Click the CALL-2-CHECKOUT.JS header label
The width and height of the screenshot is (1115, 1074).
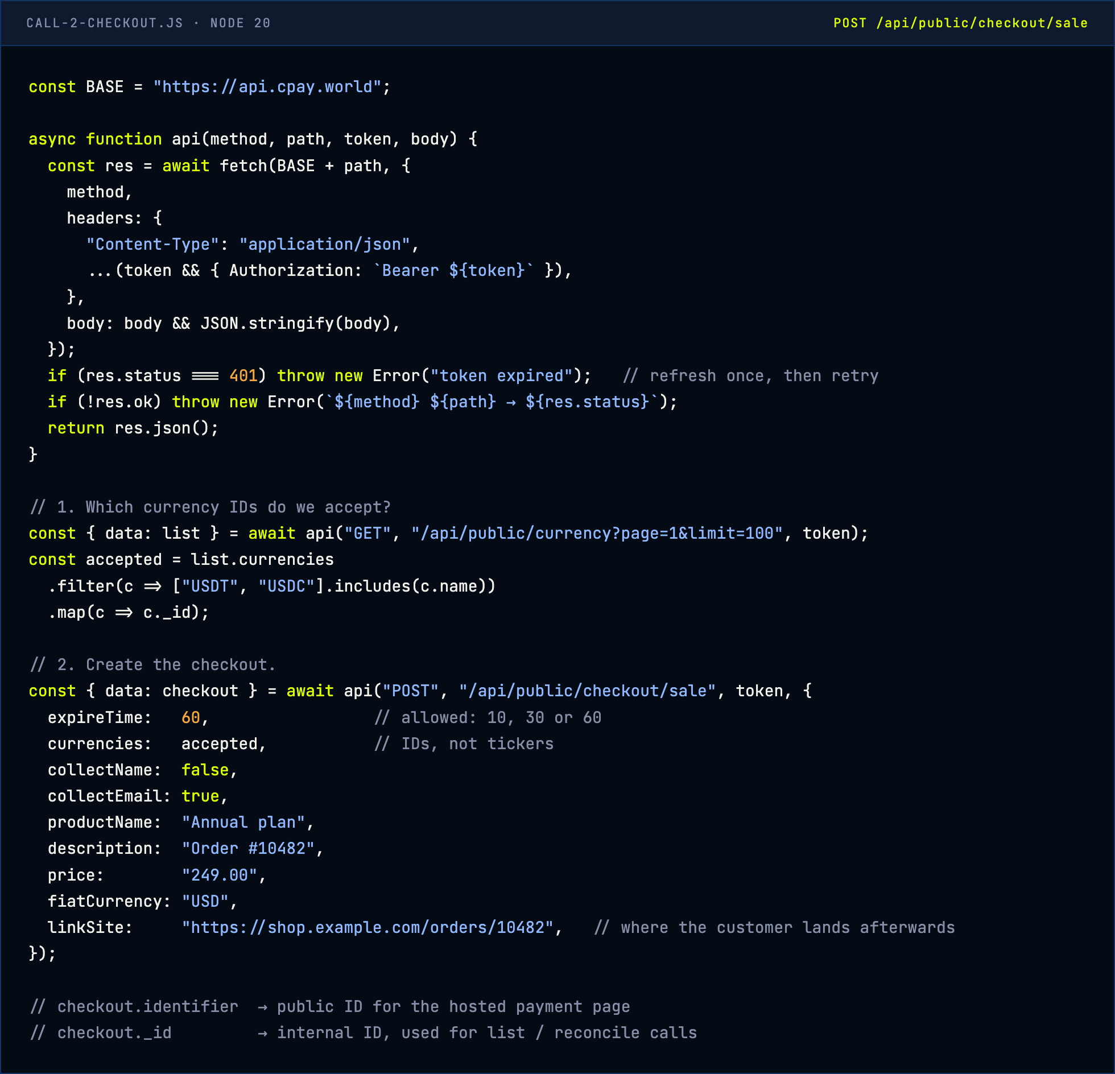click(105, 23)
